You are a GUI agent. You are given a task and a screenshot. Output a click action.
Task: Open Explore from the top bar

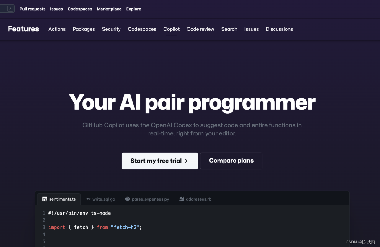coord(133,9)
